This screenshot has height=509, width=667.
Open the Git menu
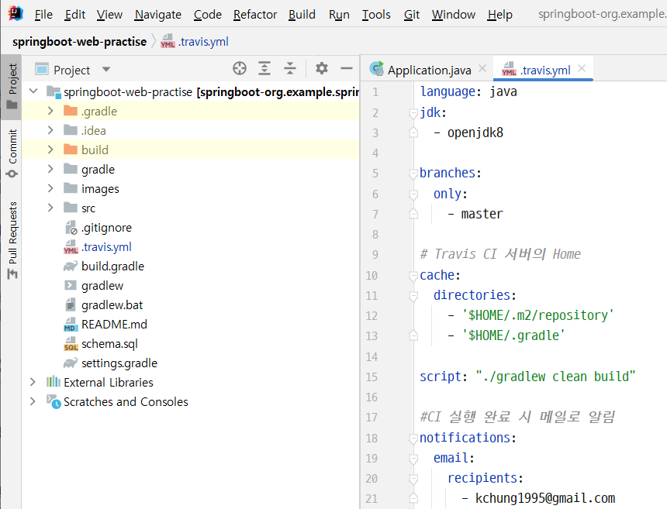coord(412,15)
